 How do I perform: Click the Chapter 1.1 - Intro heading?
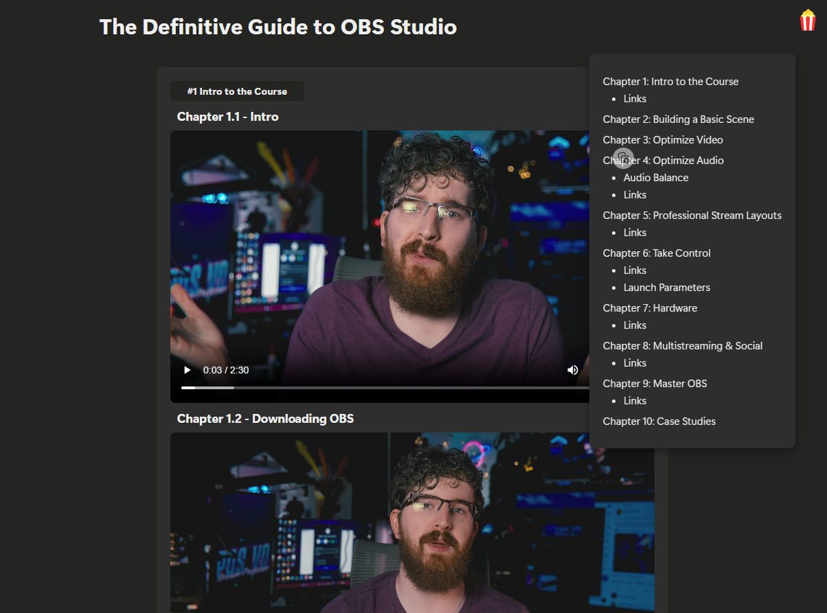point(228,117)
